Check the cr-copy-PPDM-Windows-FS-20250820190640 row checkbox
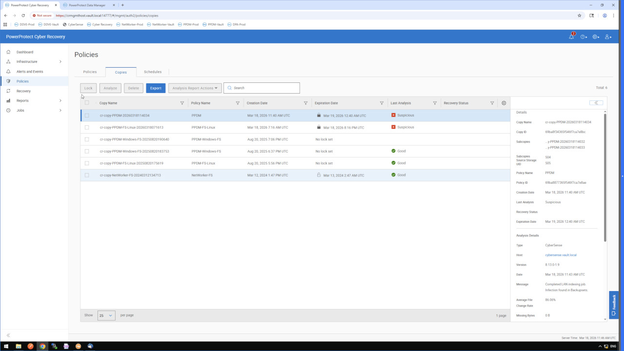This screenshot has width=624, height=351. (x=87, y=139)
